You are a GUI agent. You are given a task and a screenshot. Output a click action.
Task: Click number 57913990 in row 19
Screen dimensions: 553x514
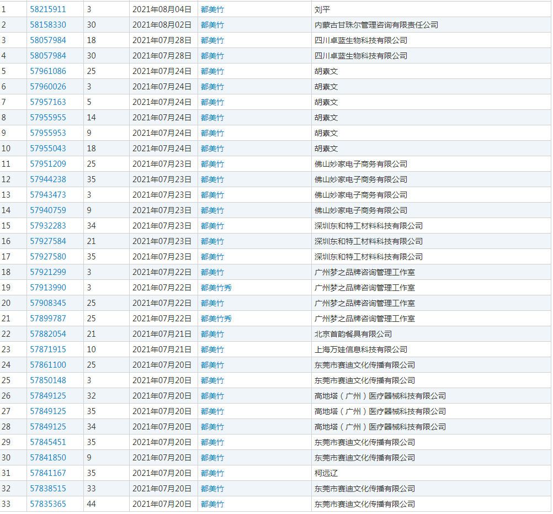[48, 288]
